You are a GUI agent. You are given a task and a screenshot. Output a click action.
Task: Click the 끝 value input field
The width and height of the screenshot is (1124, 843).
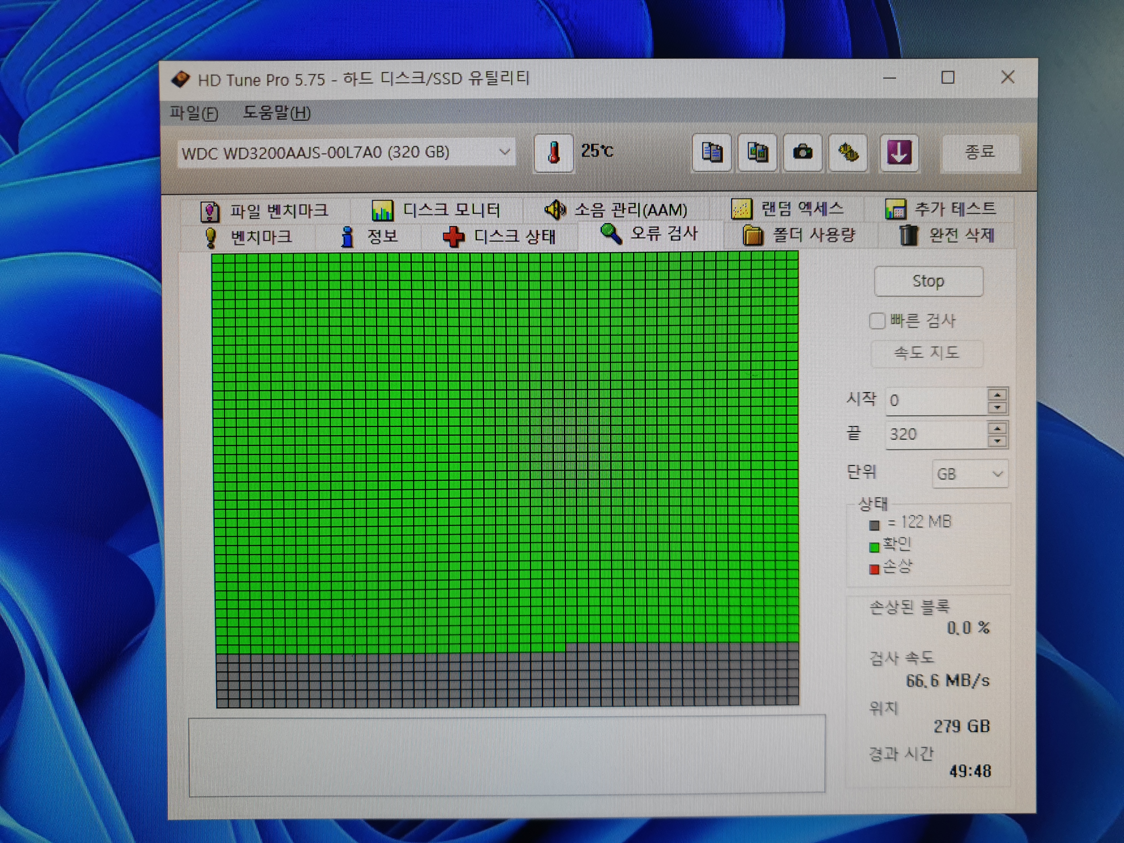[x=936, y=434]
